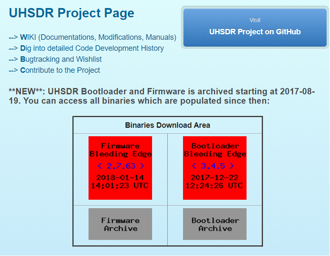The image size is (330, 256).
Task: Click the red Bootloader Bleeding Edge badge title
Action: [215, 150]
